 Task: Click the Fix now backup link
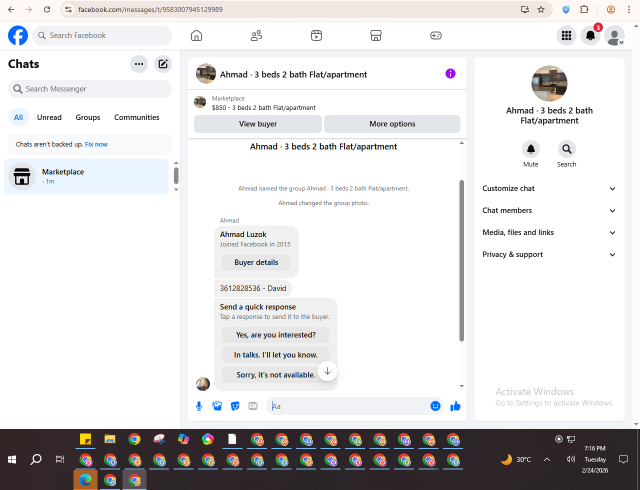tap(96, 144)
